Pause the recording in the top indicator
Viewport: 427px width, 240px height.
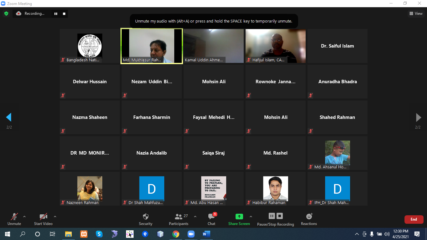(x=56, y=13)
